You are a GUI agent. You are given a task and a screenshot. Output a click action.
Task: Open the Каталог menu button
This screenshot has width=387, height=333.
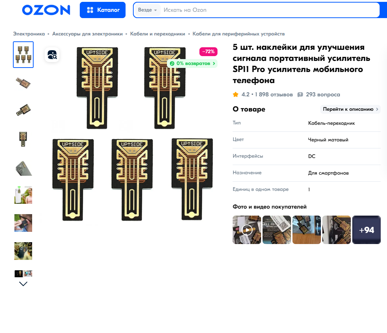103,10
